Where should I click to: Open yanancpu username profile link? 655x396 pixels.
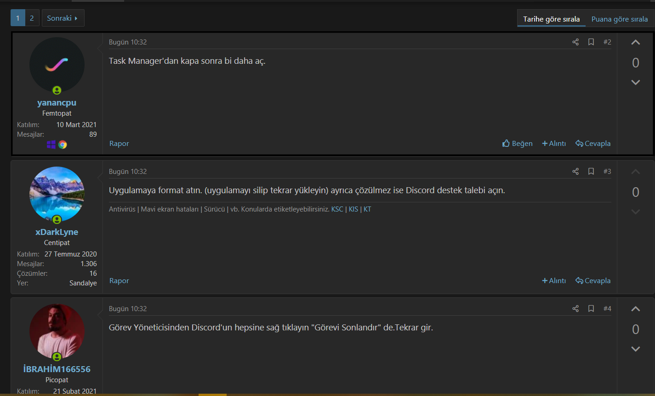coord(57,103)
